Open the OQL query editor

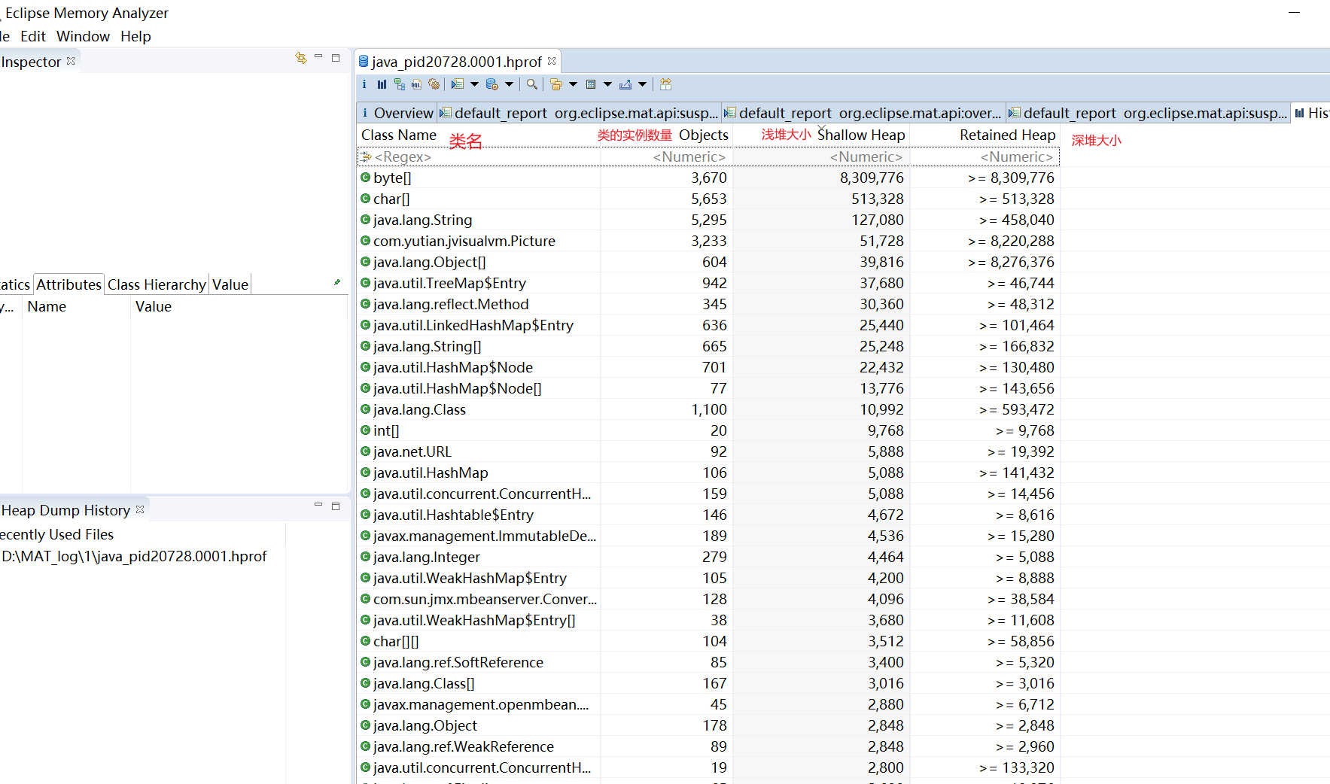click(x=416, y=84)
